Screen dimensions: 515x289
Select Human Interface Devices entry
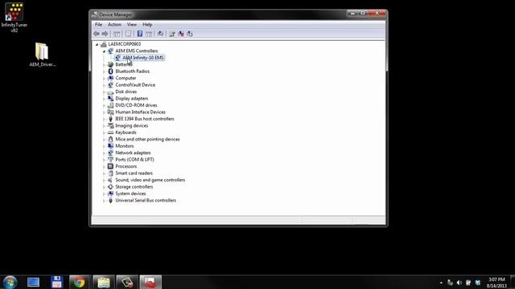(x=140, y=112)
